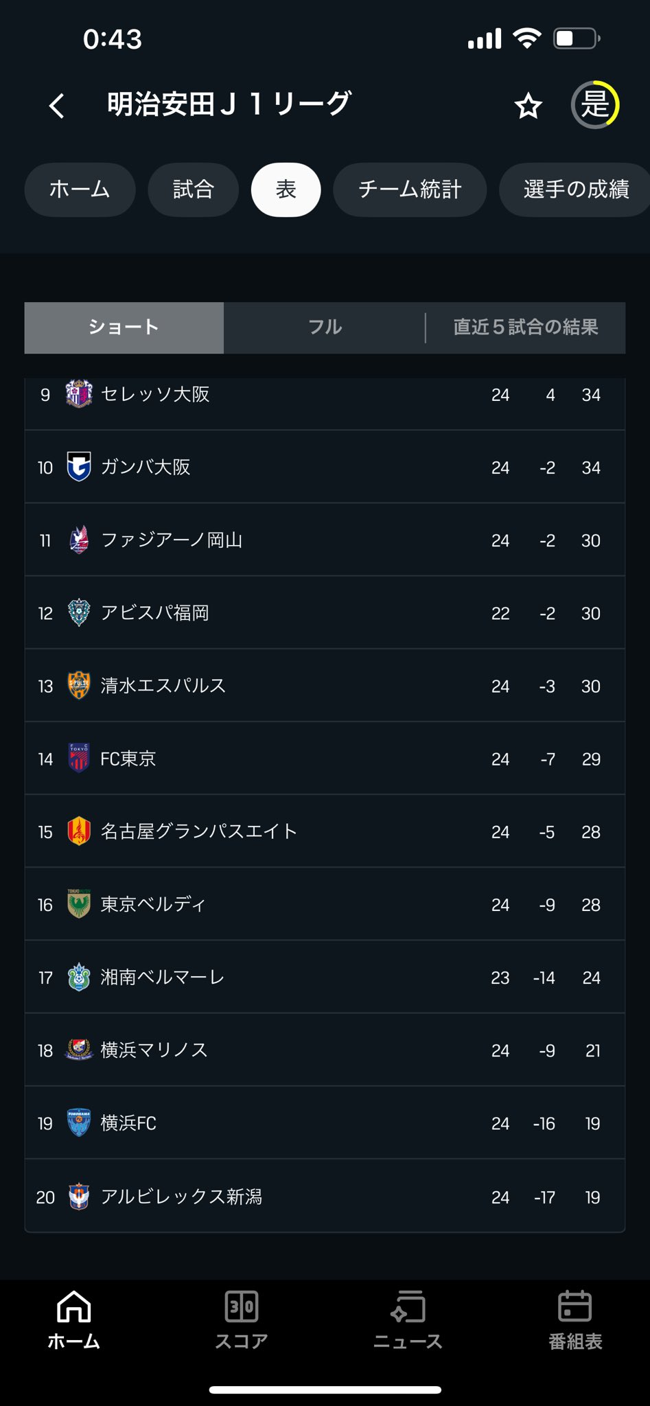This screenshot has width=650, height=1406.
Task: Select the 選手の成績 tab
Action: (575, 189)
